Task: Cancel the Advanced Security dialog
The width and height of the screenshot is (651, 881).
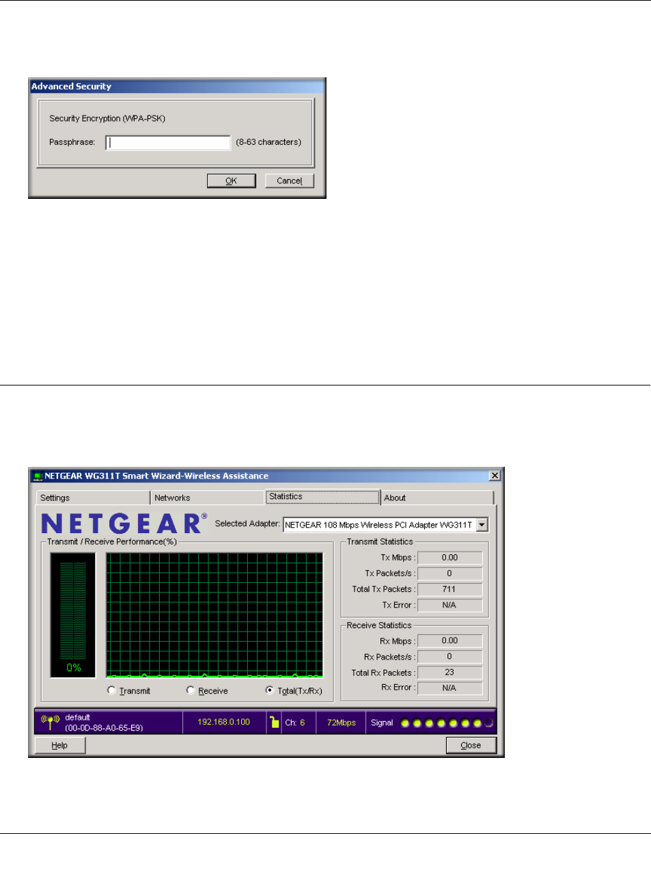Action: tap(290, 180)
